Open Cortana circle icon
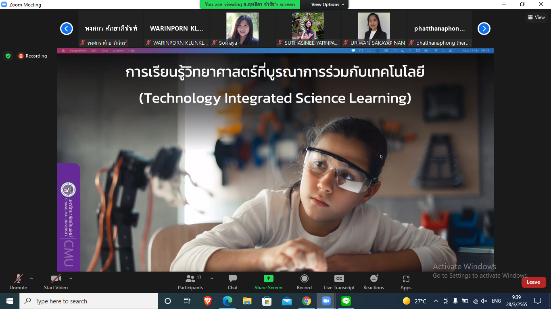The width and height of the screenshot is (551, 309). [x=168, y=301]
